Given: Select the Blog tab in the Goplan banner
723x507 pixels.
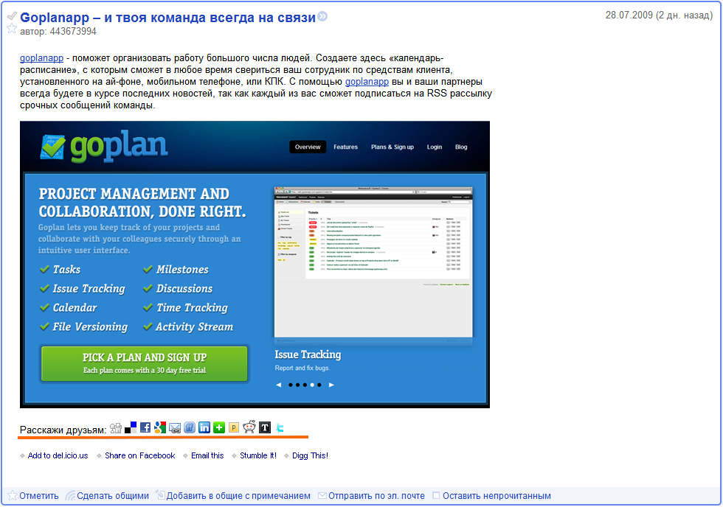Looking at the screenshot, I should click(461, 147).
